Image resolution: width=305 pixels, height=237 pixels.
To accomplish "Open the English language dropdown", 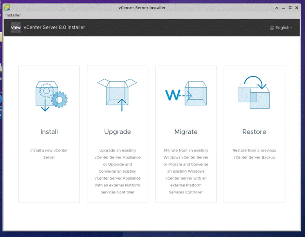I will click(x=281, y=28).
